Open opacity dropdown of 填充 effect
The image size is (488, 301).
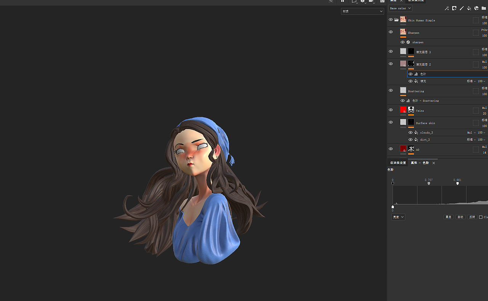(482, 81)
